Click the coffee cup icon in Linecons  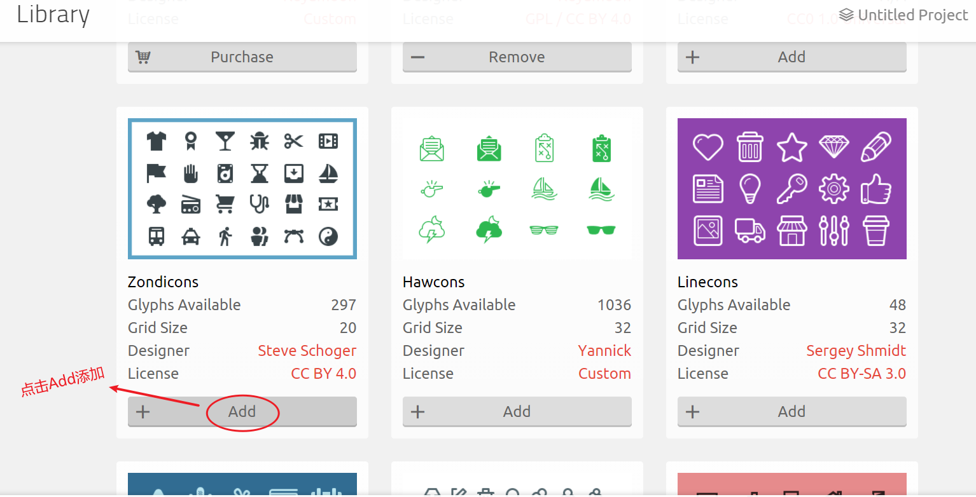pos(876,231)
